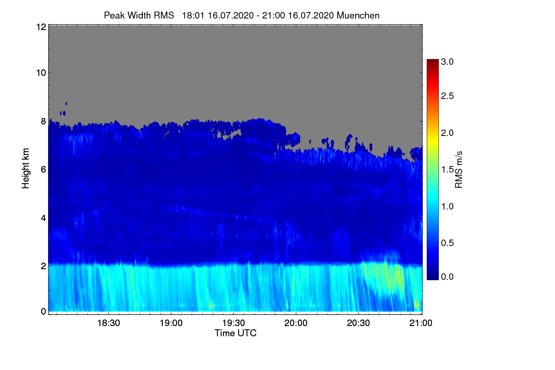
Task: Click the cyan section of the colorbar
Action: [432, 197]
